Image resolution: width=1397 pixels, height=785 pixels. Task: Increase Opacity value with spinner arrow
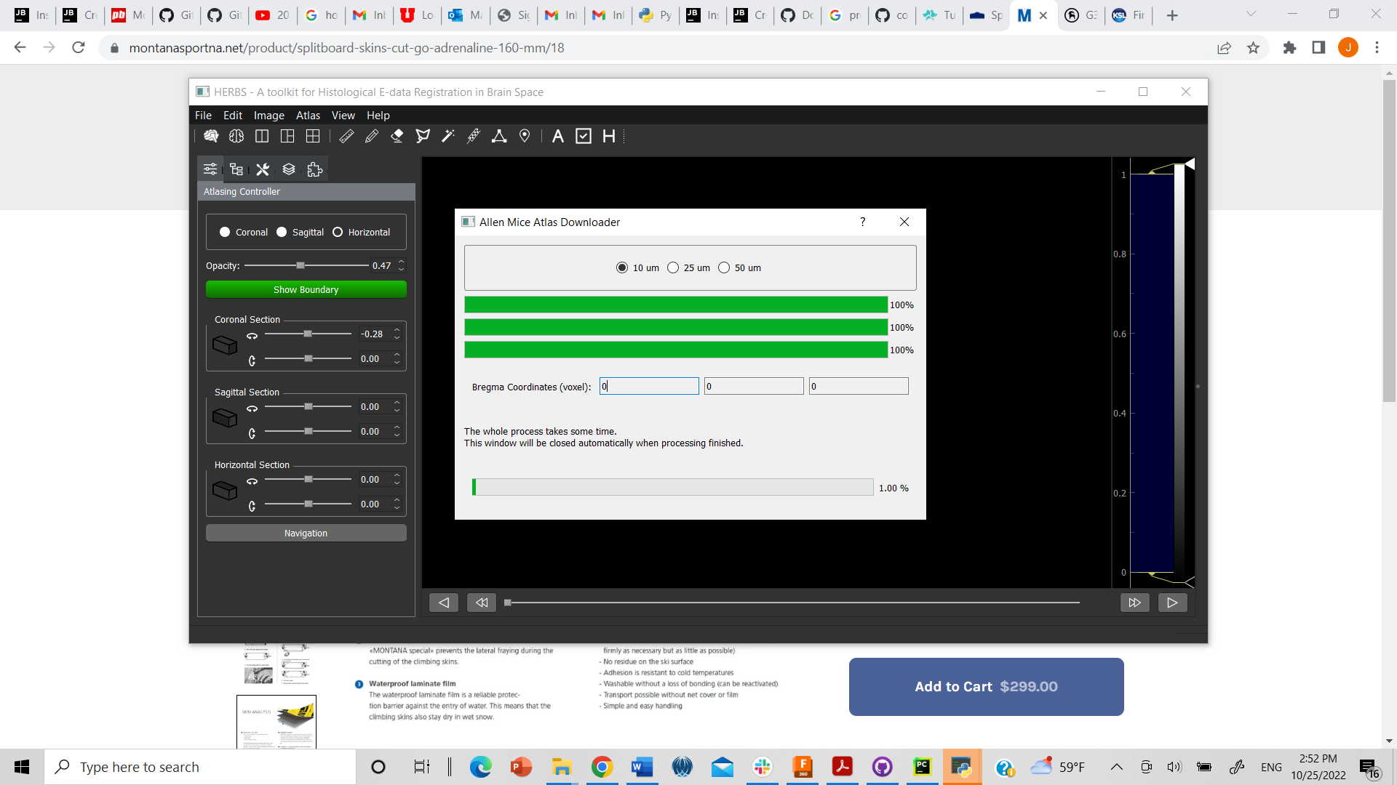pyautogui.click(x=401, y=262)
